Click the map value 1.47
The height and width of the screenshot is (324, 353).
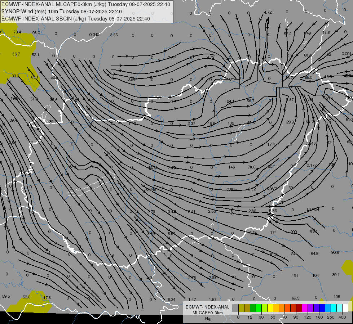192,300
